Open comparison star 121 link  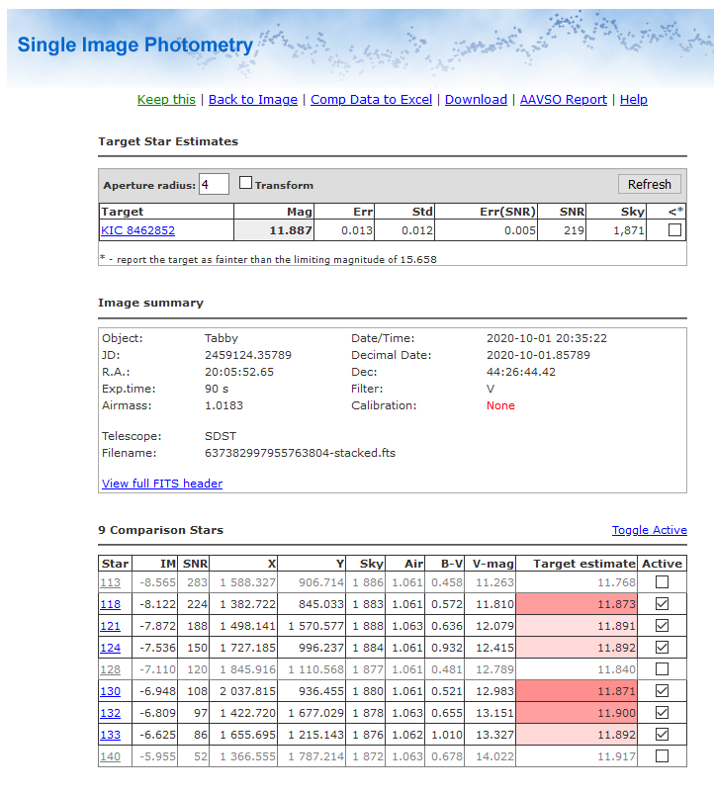pyautogui.click(x=109, y=626)
